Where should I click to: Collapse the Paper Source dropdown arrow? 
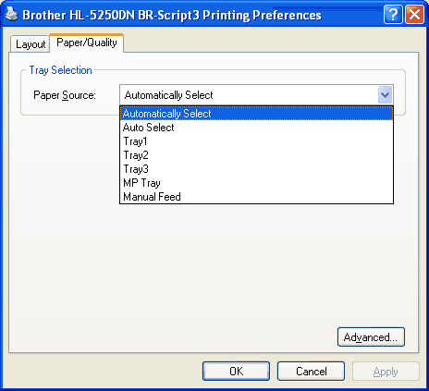385,95
